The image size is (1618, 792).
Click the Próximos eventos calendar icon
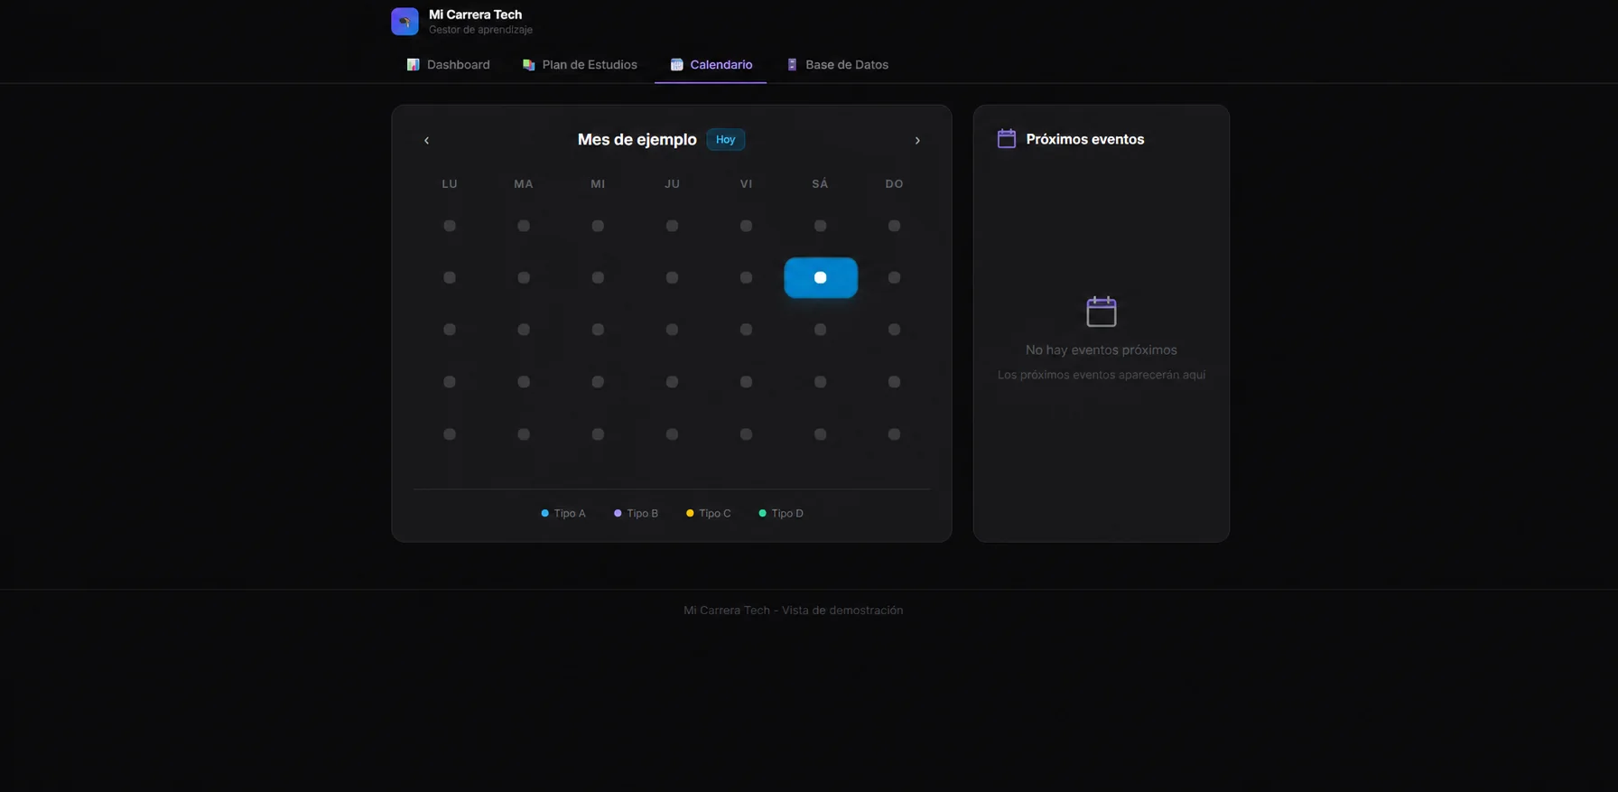tap(1007, 138)
